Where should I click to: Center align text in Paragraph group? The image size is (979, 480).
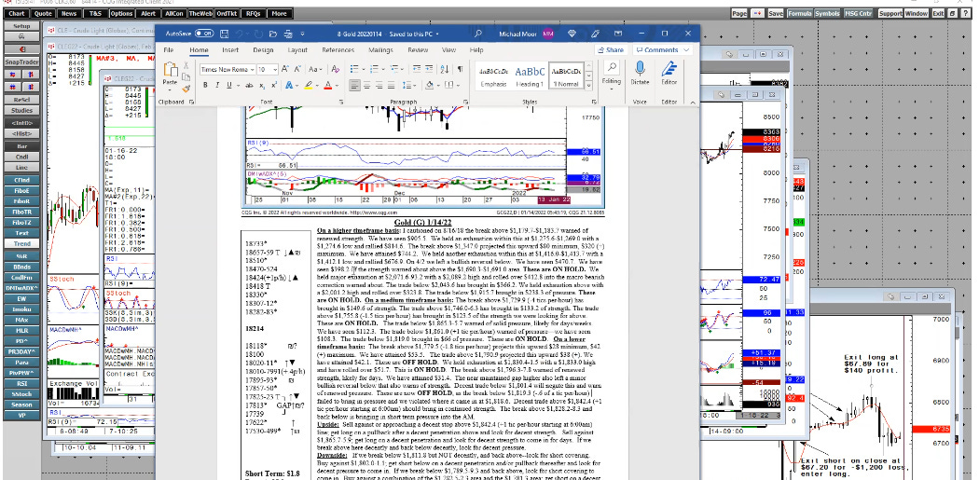367,86
